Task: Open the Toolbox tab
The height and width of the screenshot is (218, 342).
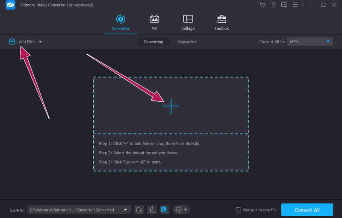Action: [x=221, y=23]
